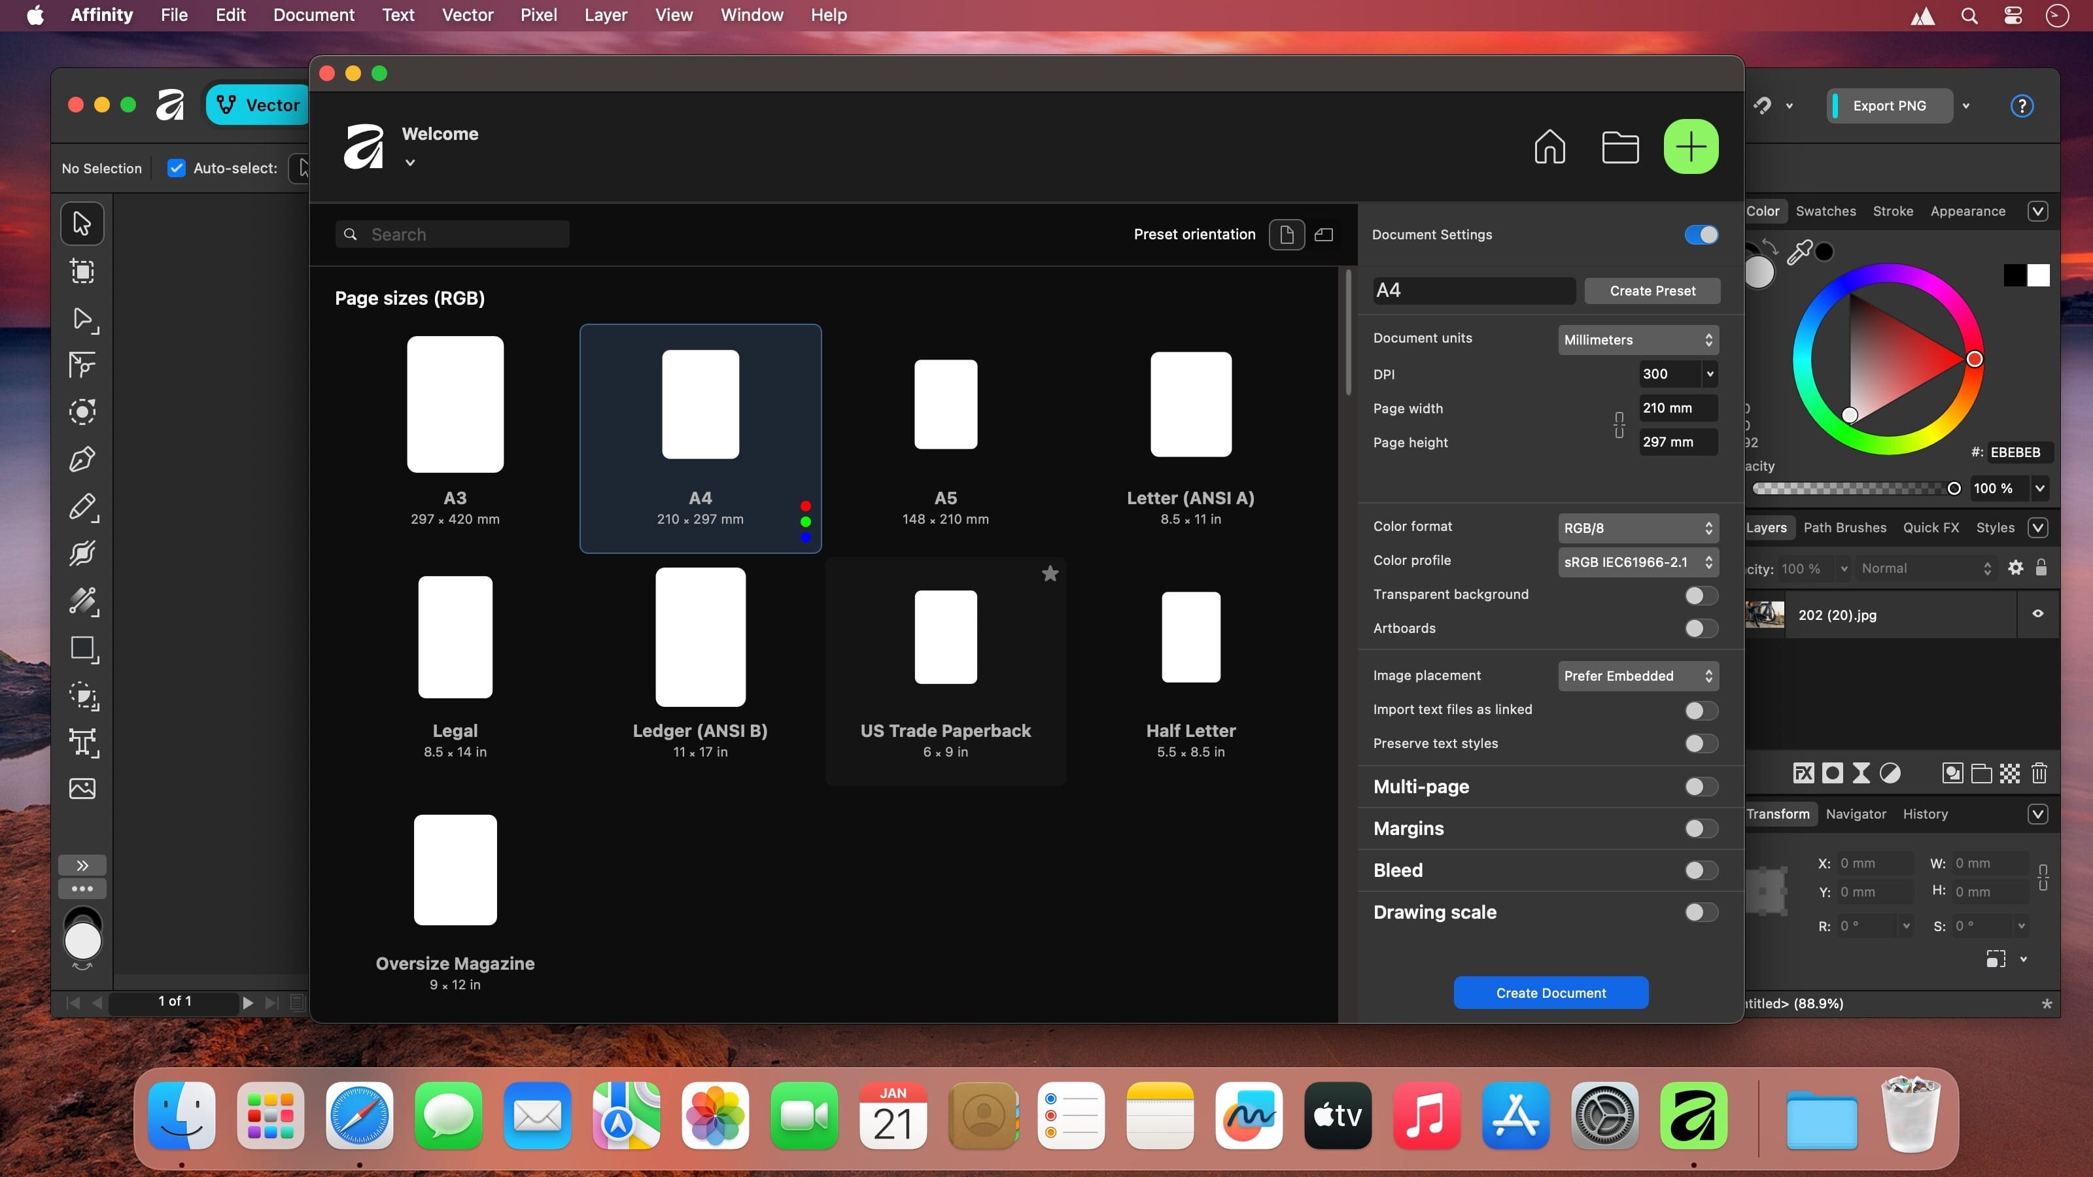Image resolution: width=2093 pixels, height=1177 pixels.
Task: Open the Vector menu in menu bar
Action: point(467,14)
